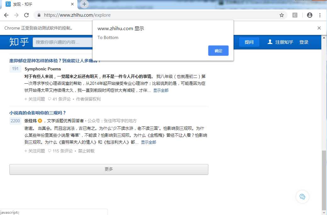Confirm the dialog with 确定 button

(218, 51)
